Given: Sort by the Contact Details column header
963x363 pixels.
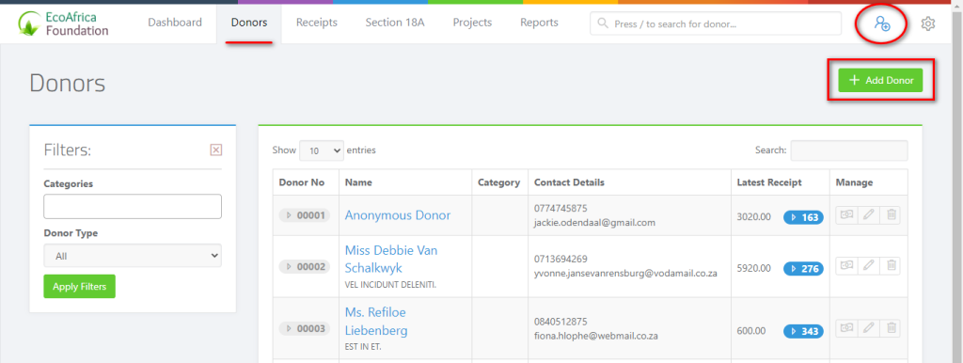Looking at the screenshot, I should (x=629, y=182).
